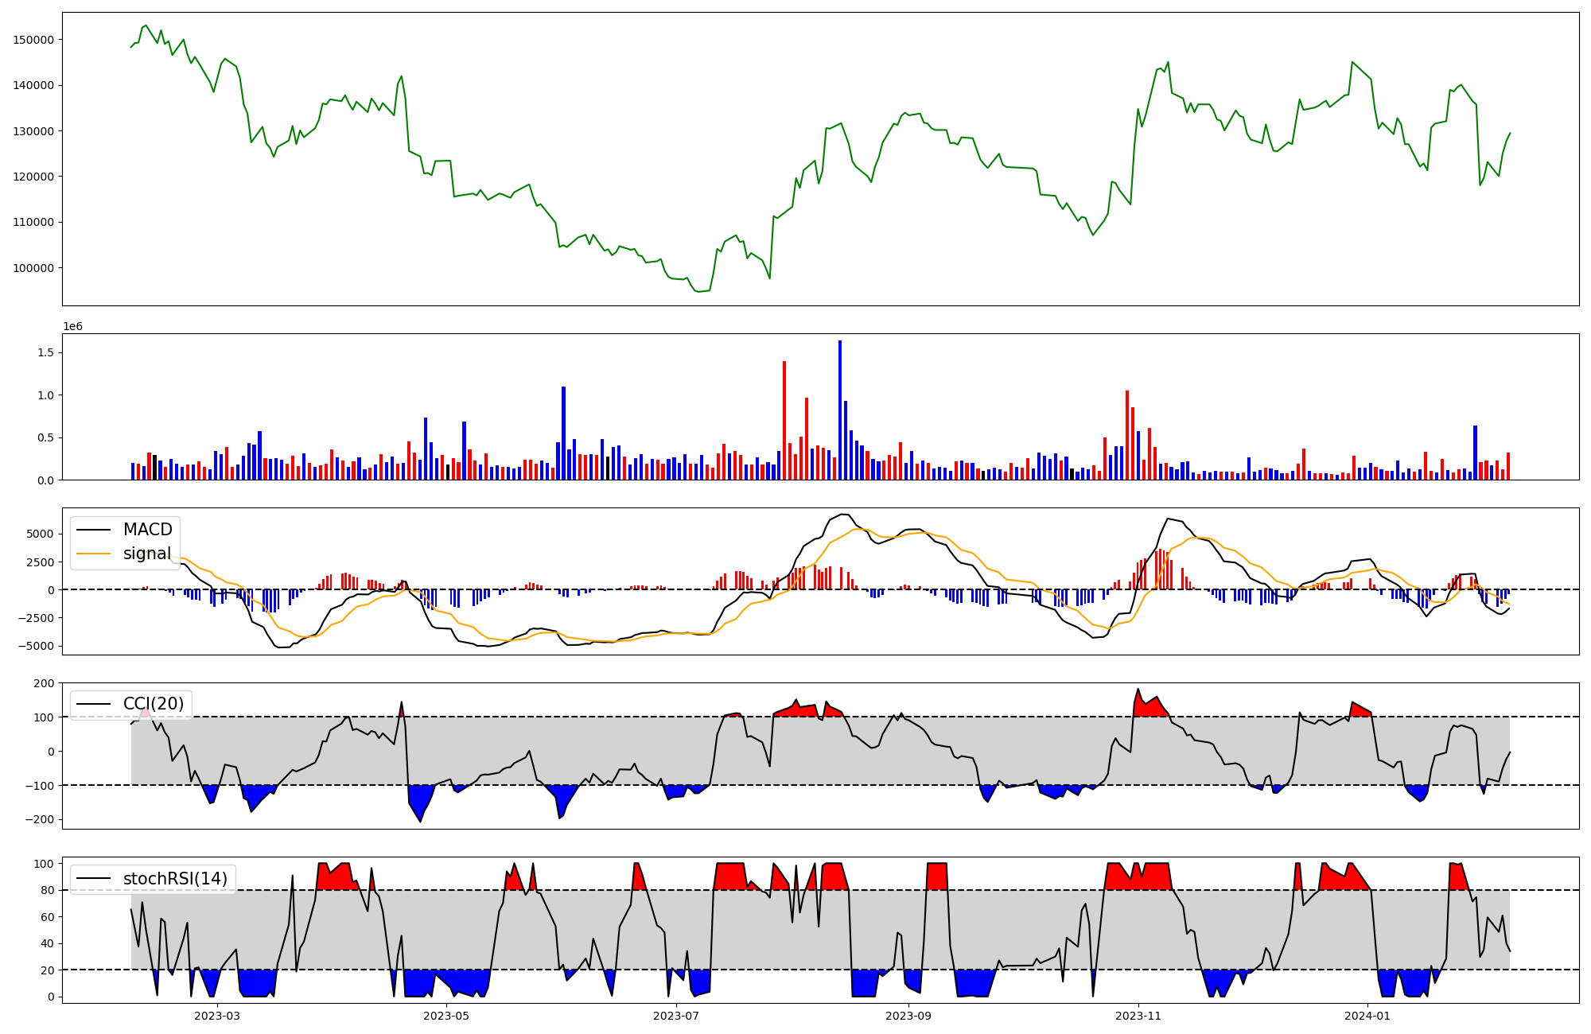Select the 2023-05 date tick label

click(x=446, y=1016)
